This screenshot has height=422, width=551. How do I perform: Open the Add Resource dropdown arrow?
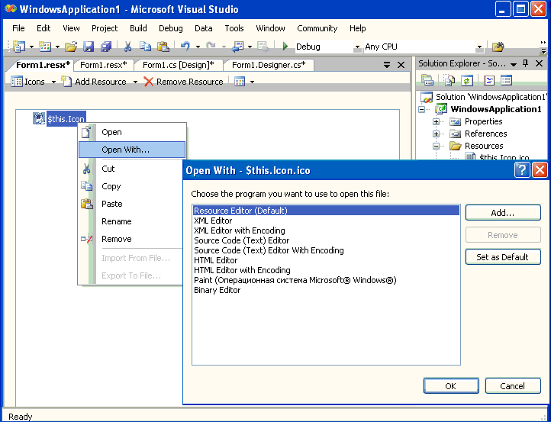point(135,82)
